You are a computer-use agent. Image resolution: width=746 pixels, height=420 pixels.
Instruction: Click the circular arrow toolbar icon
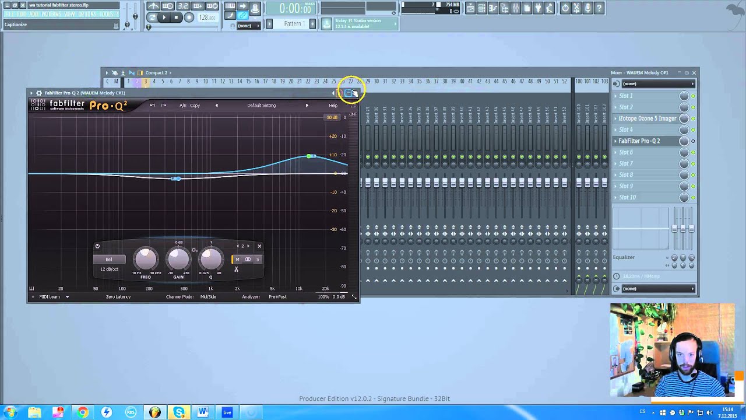tap(565, 8)
